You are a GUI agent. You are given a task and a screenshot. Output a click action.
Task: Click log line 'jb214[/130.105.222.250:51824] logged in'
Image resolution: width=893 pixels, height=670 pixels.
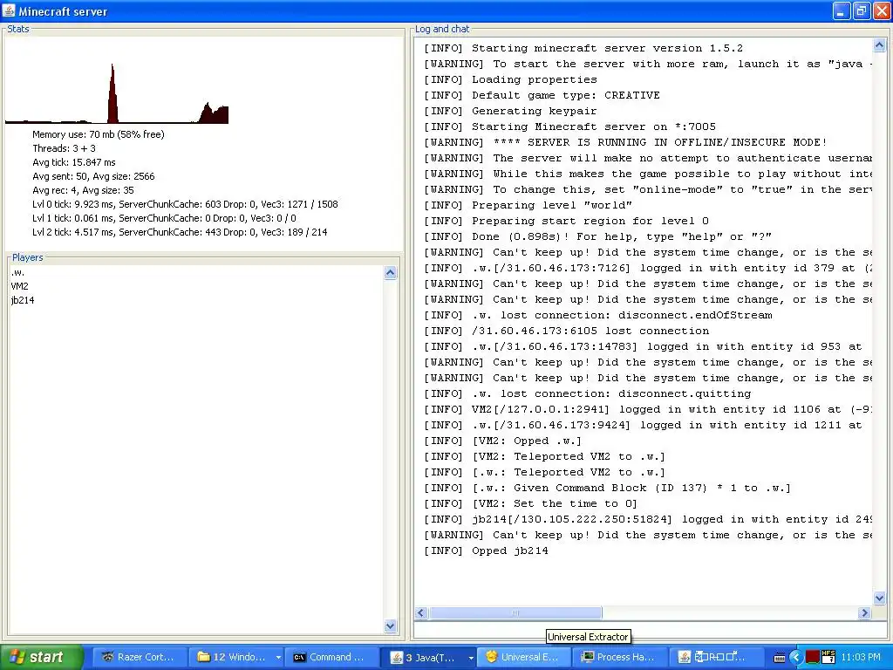pyautogui.click(x=648, y=520)
